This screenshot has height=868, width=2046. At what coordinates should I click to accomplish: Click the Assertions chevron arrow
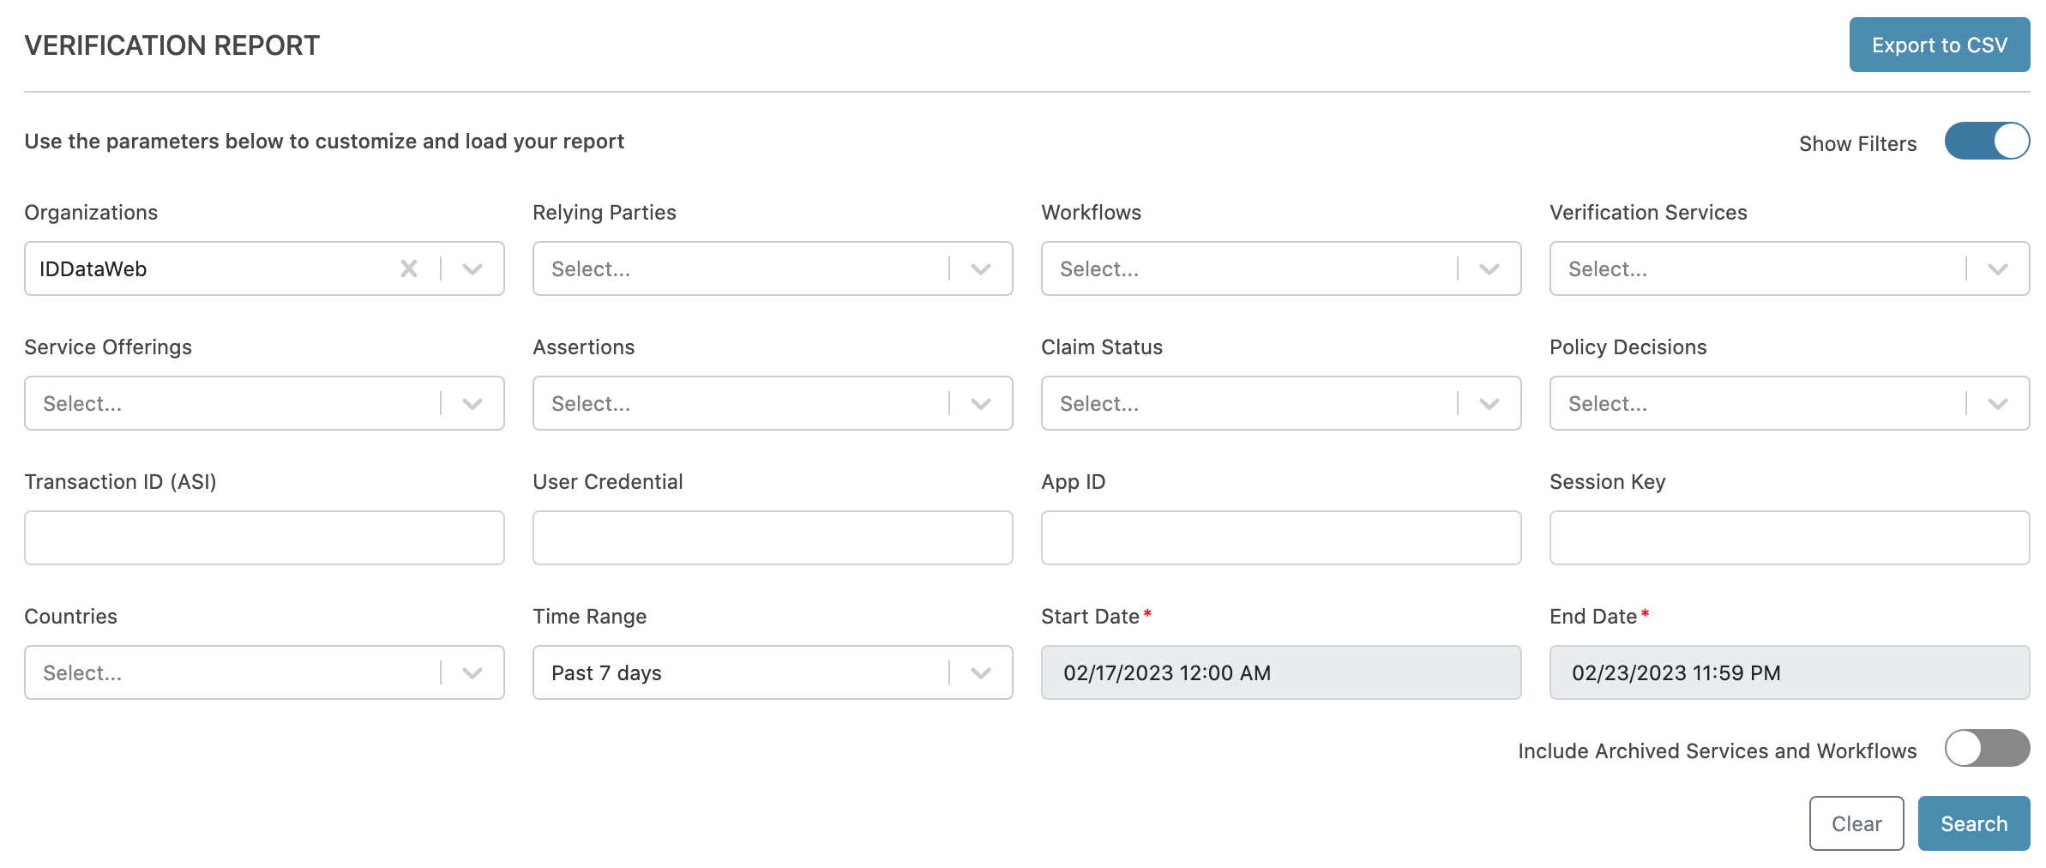(981, 404)
